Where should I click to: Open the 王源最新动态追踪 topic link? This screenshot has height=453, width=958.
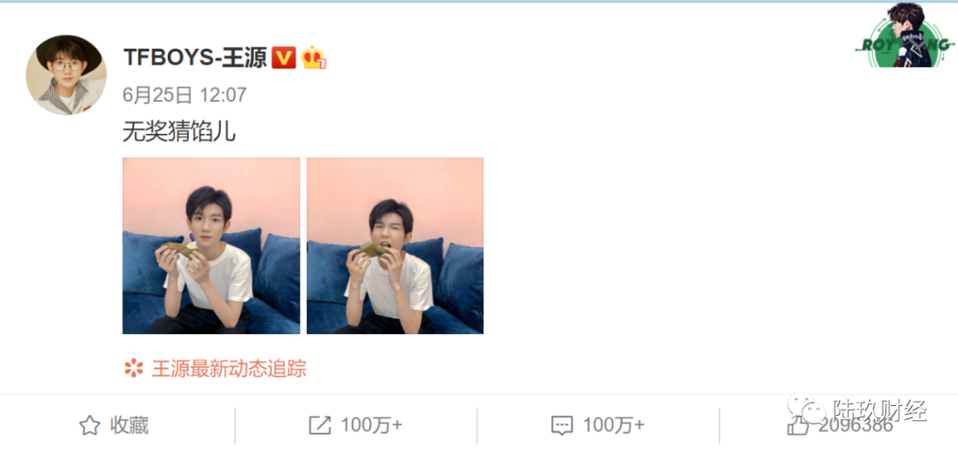[229, 369]
